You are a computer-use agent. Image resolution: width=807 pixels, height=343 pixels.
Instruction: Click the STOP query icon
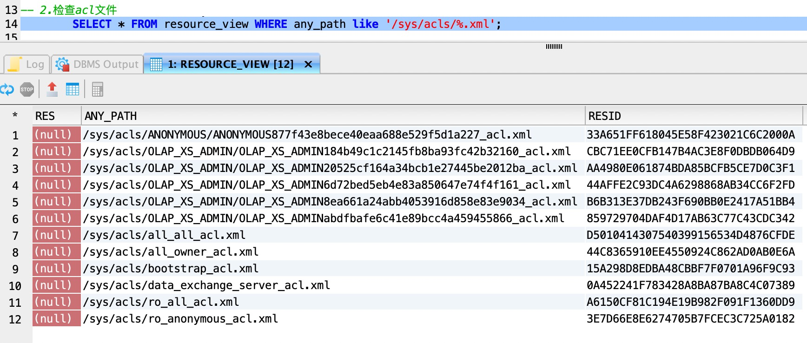27,89
